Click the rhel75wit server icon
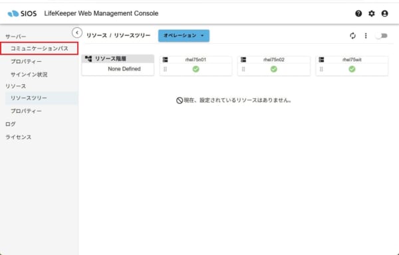 click(321, 60)
